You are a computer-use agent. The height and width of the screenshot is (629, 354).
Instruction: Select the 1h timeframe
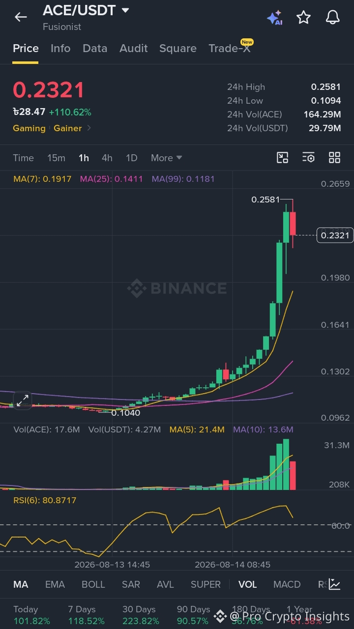84,158
